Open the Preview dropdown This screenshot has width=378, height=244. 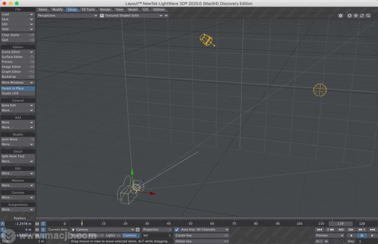click(329, 236)
